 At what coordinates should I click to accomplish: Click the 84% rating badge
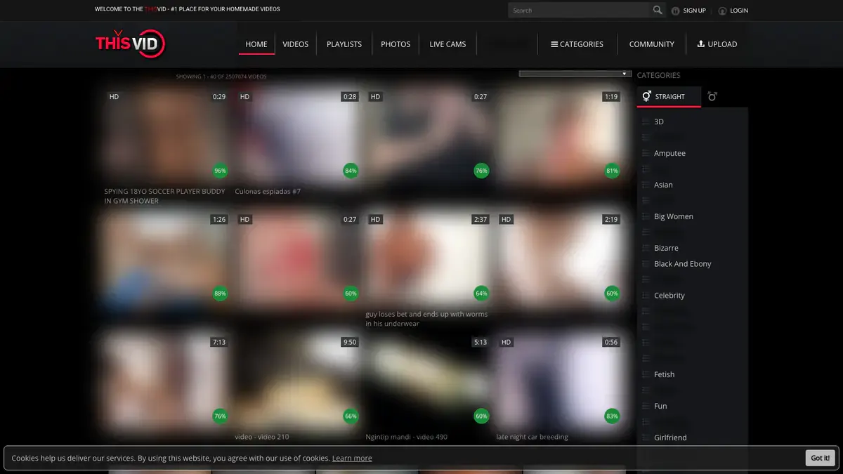[x=351, y=171]
